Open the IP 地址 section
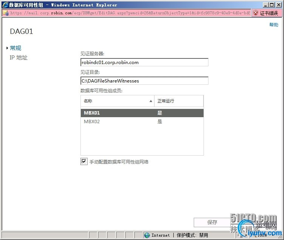 pyautogui.click(x=19, y=58)
